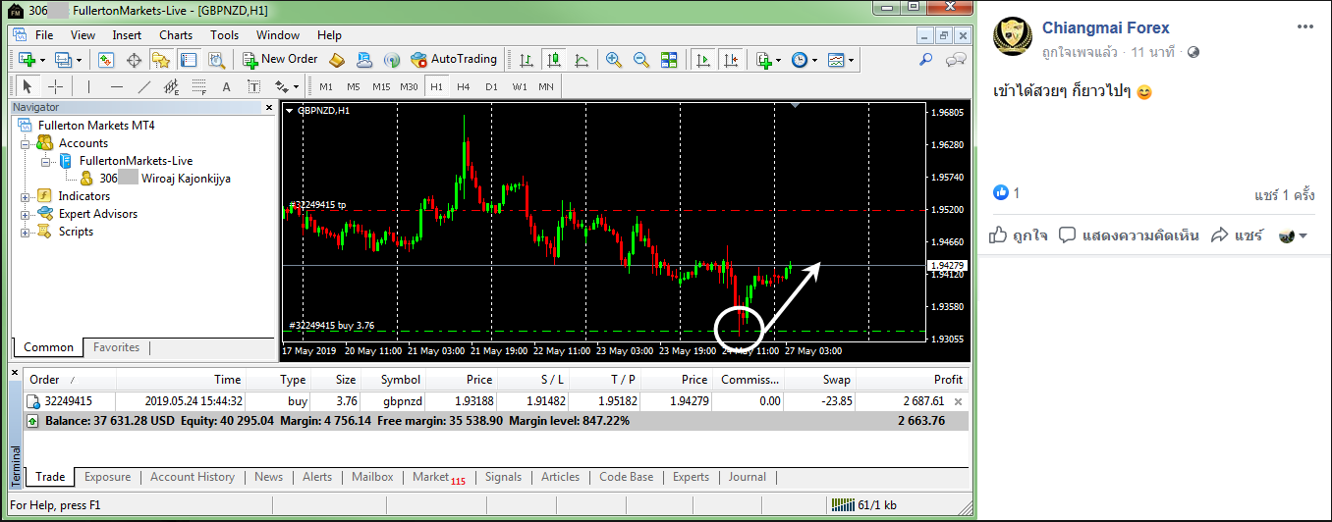Open the MetaEditor yellow book icon
Screen dimensions: 1332x522
point(337,60)
